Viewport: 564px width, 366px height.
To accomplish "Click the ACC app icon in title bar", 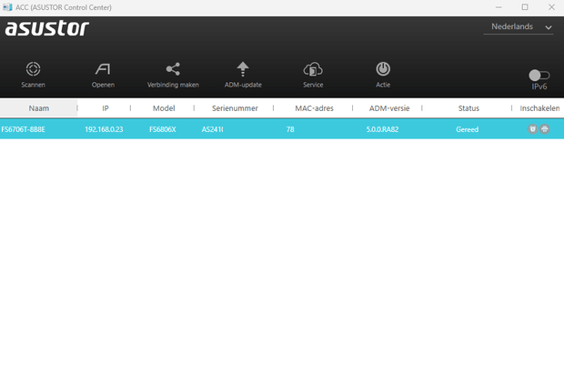I will click(x=7, y=7).
